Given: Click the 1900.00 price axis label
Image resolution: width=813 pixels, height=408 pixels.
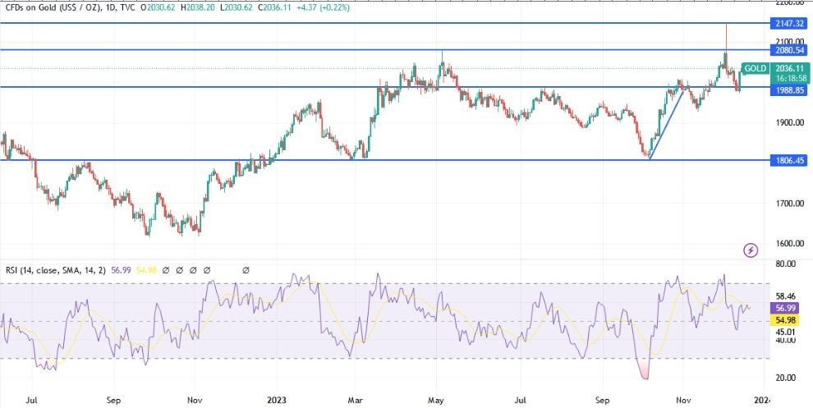Looking at the screenshot, I should [788, 122].
